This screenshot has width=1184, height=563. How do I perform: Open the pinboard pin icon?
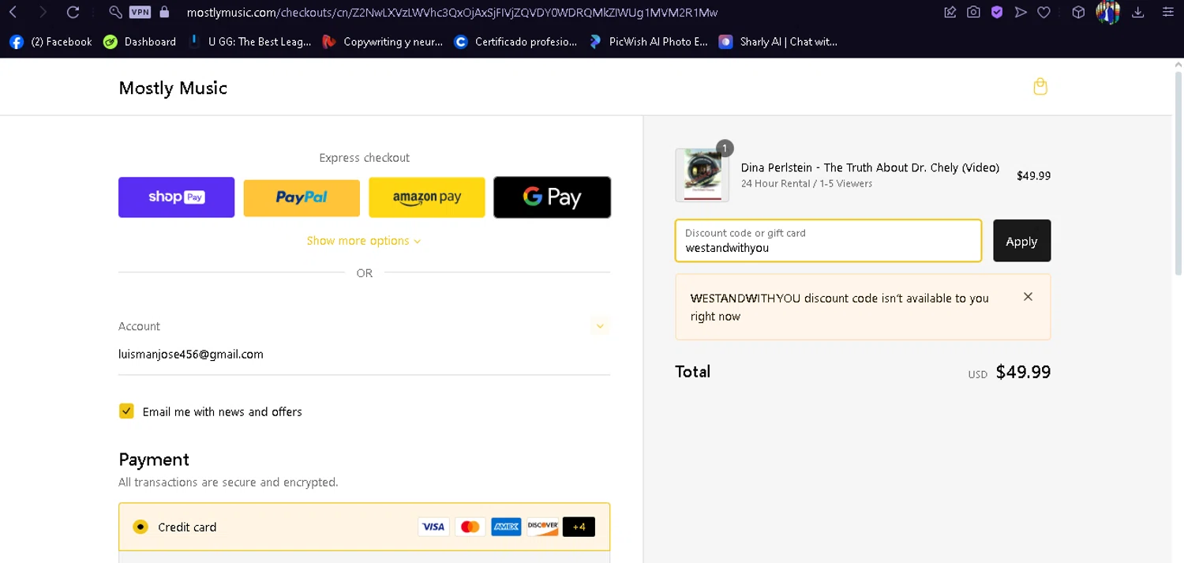click(x=950, y=12)
